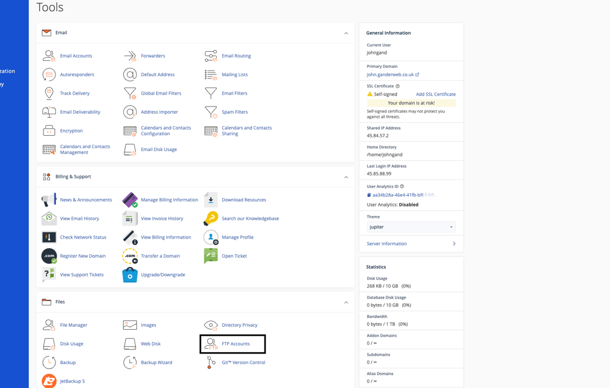The height and width of the screenshot is (388, 610).
Task: Open the Encryption icon
Action: click(x=49, y=131)
